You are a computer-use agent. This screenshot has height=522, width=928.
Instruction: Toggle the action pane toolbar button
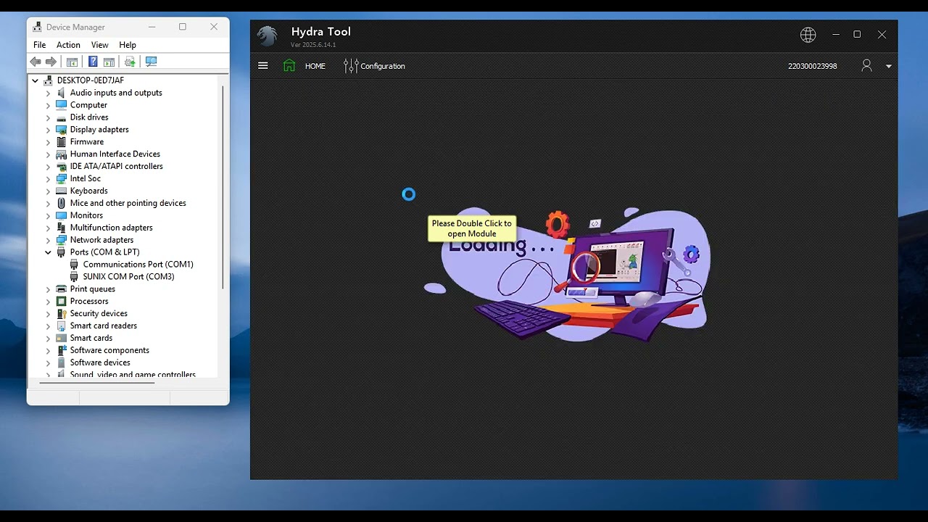(x=109, y=62)
